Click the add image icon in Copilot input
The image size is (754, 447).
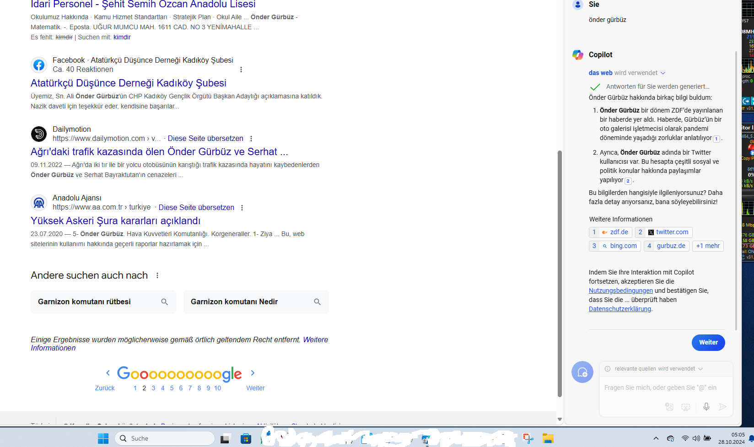click(x=669, y=406)
